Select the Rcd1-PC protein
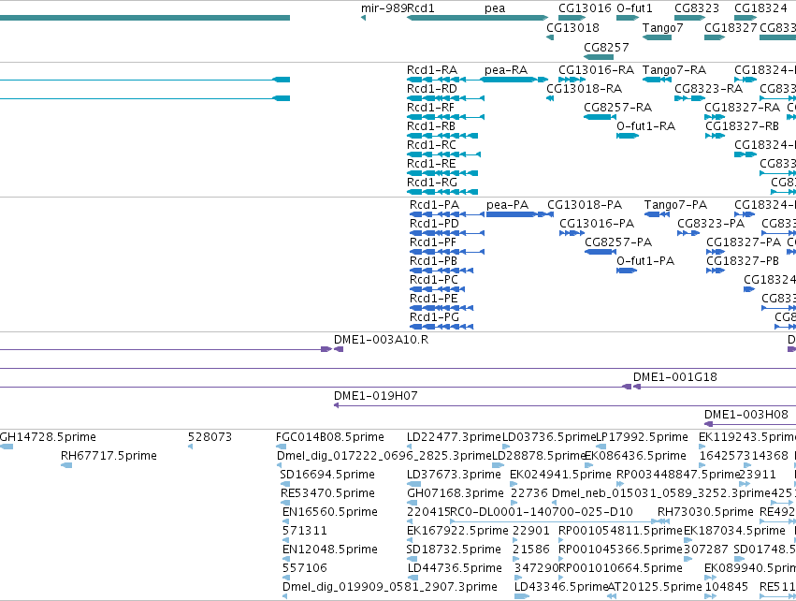 437,289
